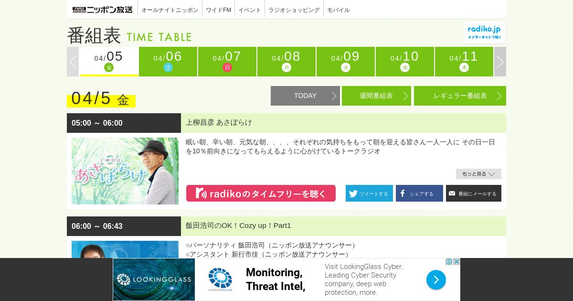Screen dimensions: 573x301
Task: Select the 04/07 Sunday date tab
Action: 227,62
